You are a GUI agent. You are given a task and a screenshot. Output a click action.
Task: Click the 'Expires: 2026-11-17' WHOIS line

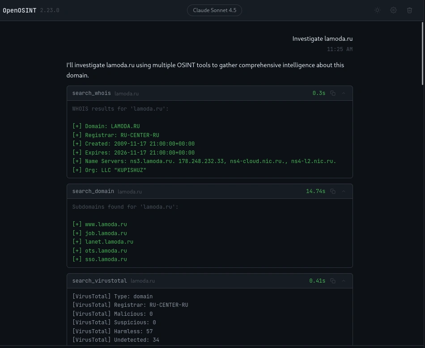[x=133, y=153]
